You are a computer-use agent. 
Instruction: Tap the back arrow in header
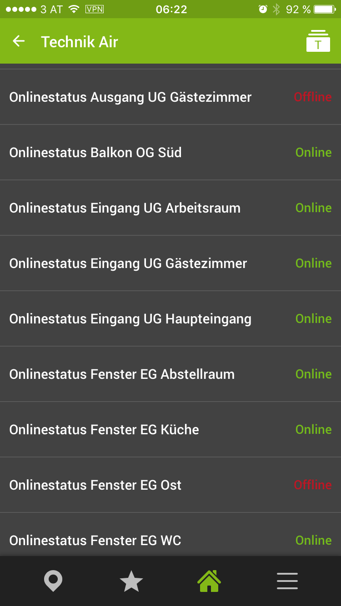coord(19,41)
